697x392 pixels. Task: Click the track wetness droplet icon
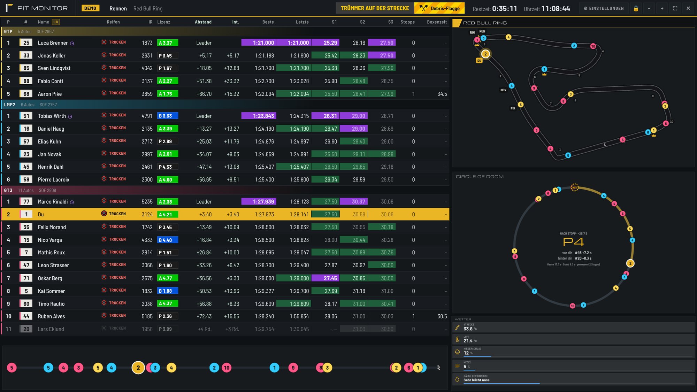point(457,379)
